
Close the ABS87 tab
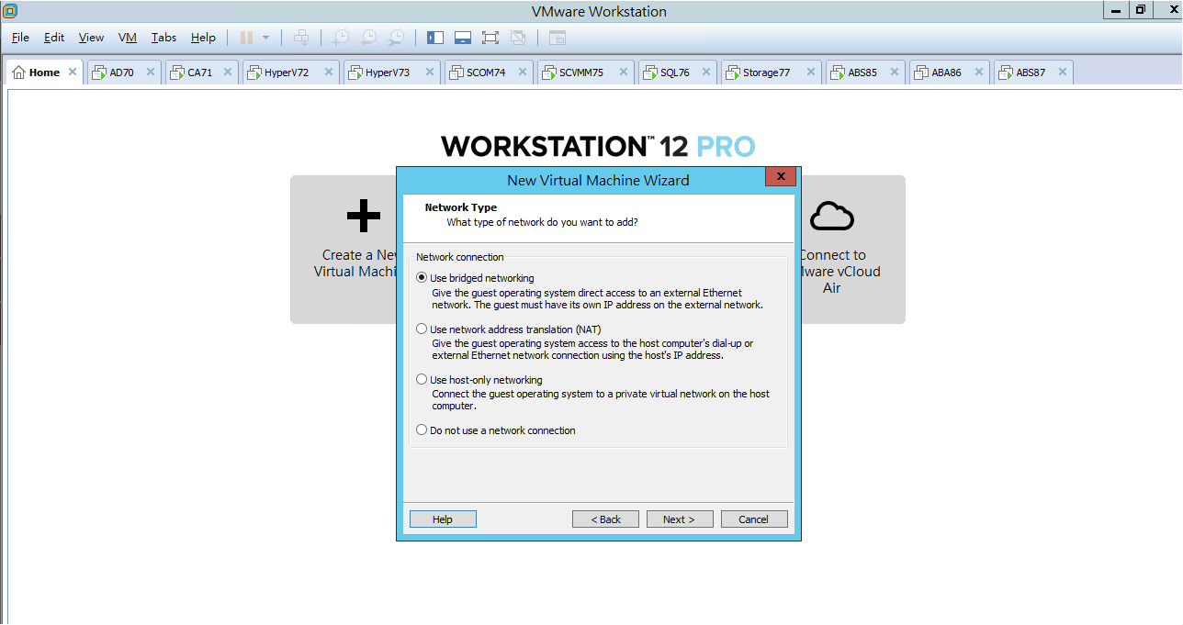(x=1064, y=72)
